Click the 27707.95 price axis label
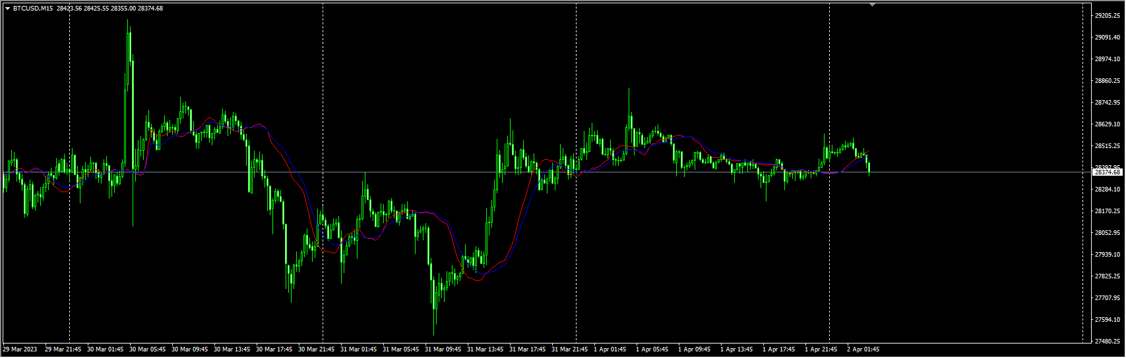 pos(1108,298)
